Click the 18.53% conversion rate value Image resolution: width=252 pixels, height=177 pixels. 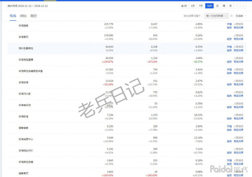pos(198,115)
